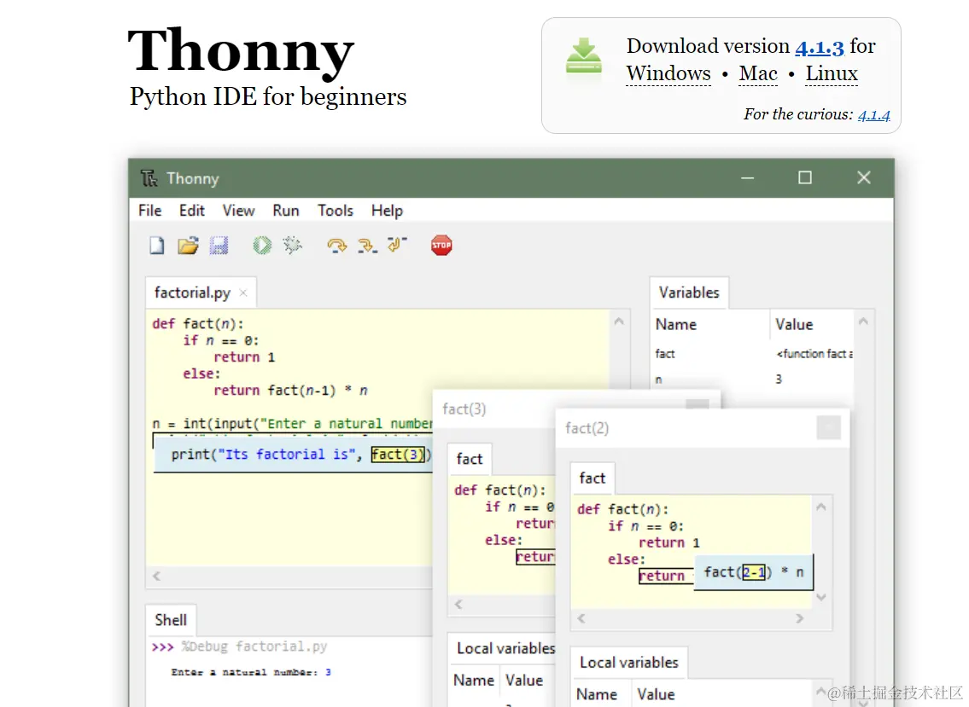Click the New file toolbar icon
Image resolution: width=969 pixels, height=707 pixels.
tap(157, 246)
